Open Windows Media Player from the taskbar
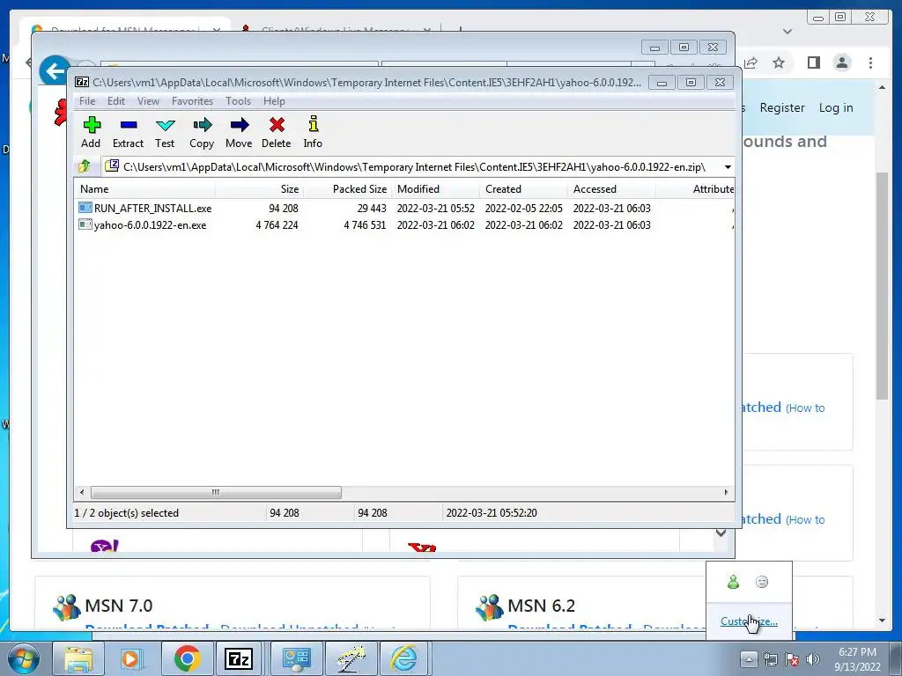The height and width of the screenshot is (676, 902). [132, 659]
